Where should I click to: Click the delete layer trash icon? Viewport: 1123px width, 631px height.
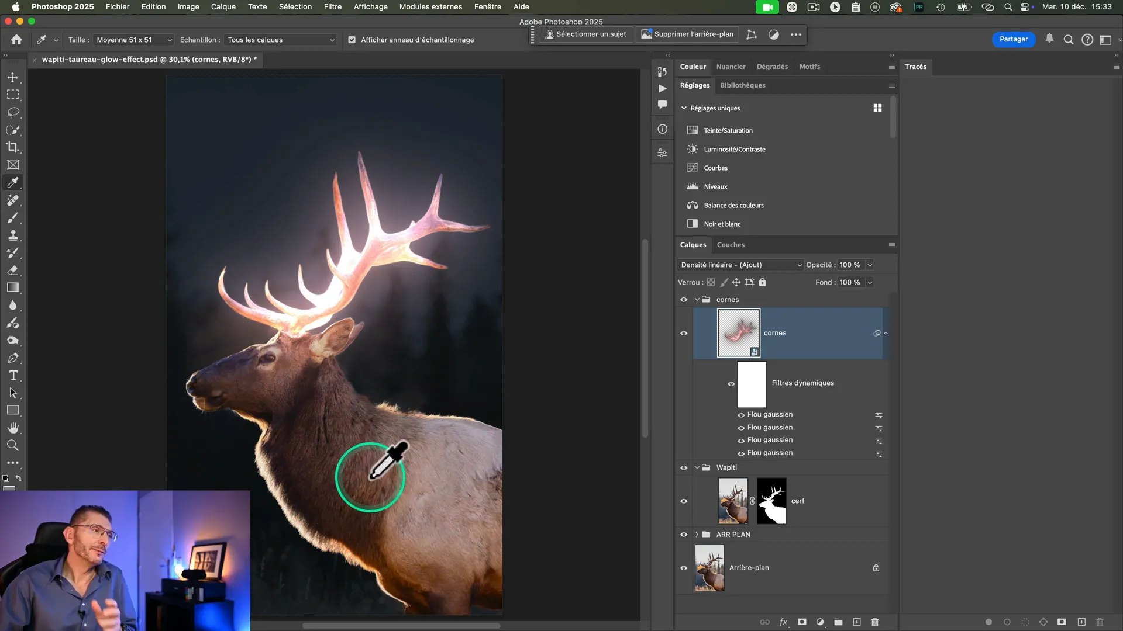tap(875, 622)
